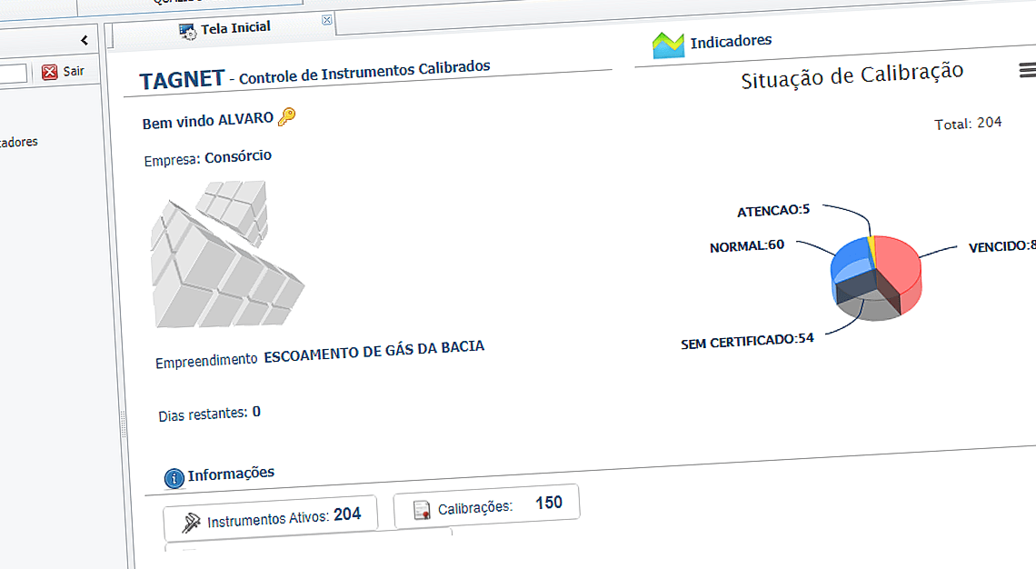Select the Indicadores menu item
Image resolution: width=1036 pixels, height=569 pixels.
coord(18,142)
